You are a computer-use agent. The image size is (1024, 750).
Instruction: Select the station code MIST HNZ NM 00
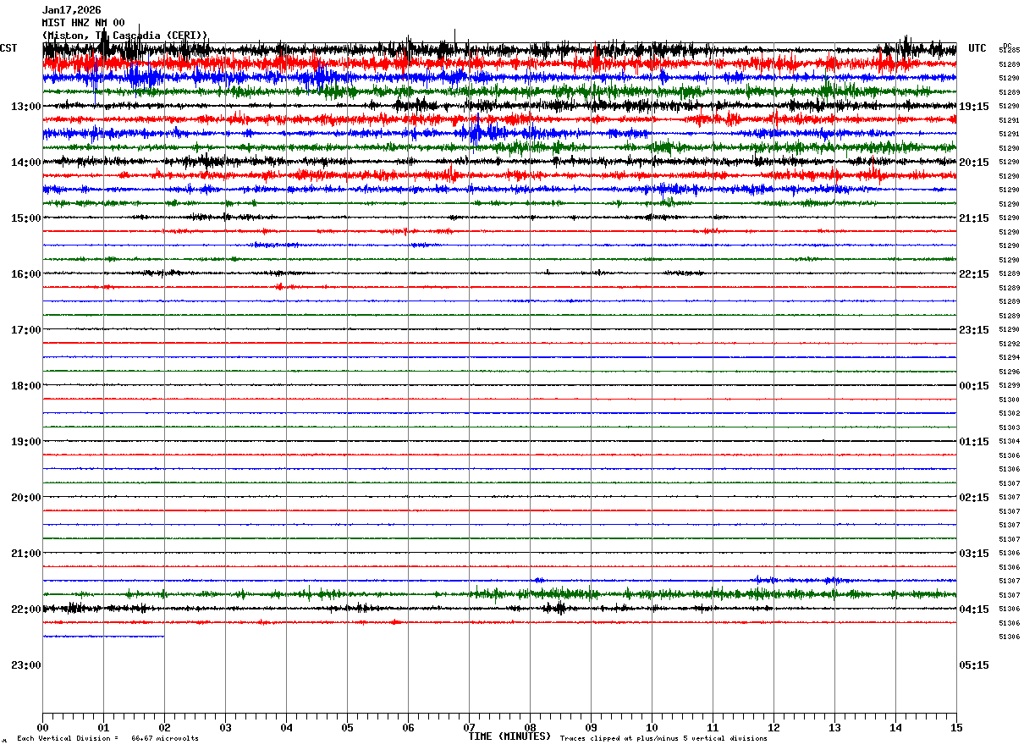84,23
